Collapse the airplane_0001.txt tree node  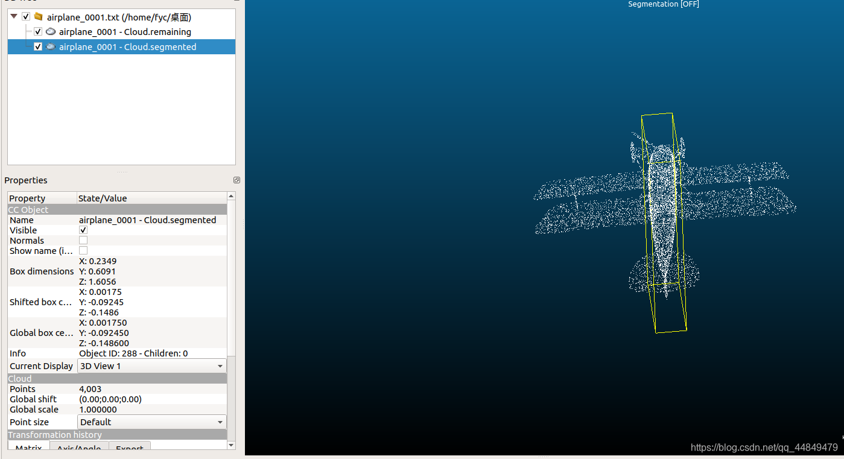(x=14, y=16)
